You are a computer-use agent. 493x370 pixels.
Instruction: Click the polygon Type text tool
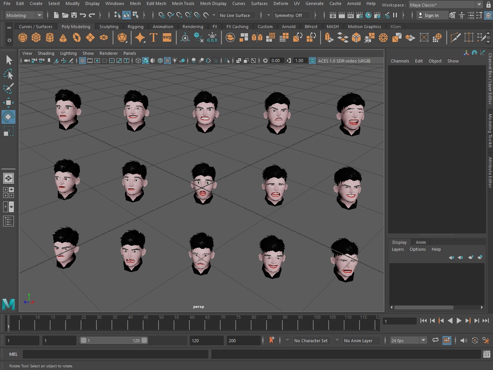click(x=154, y=37)
